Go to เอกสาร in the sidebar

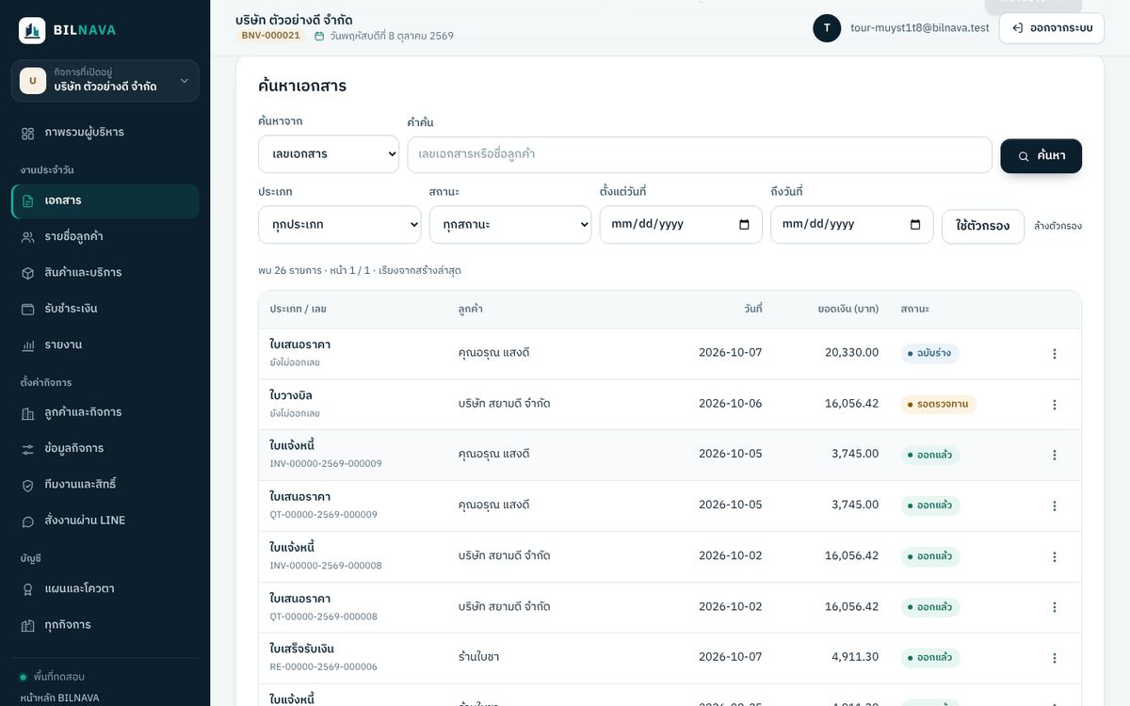pos(105,201)
